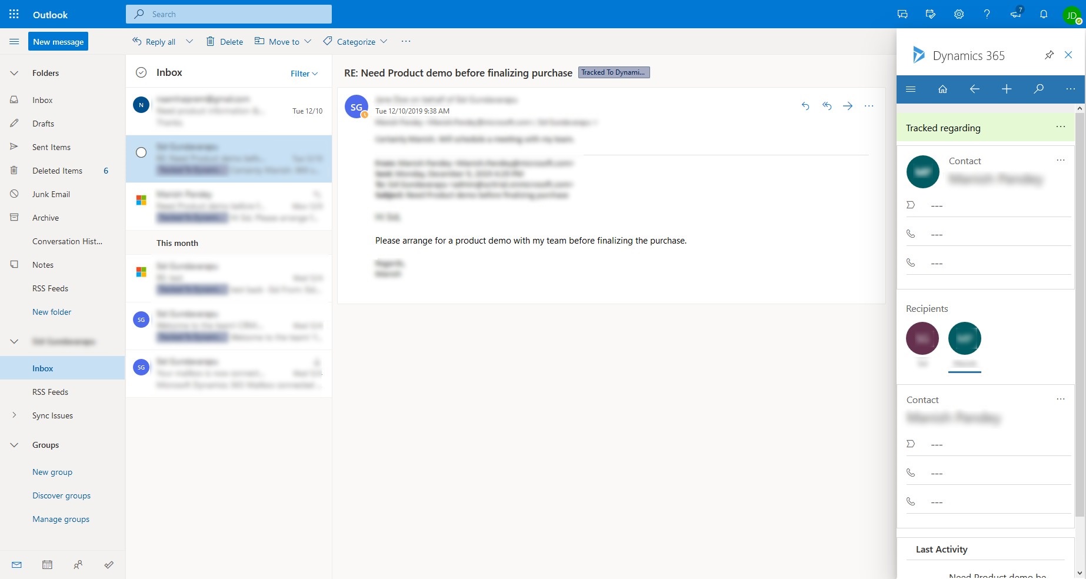
Task: Go back in Dynamics 365 pane
Action: [974, 89]
